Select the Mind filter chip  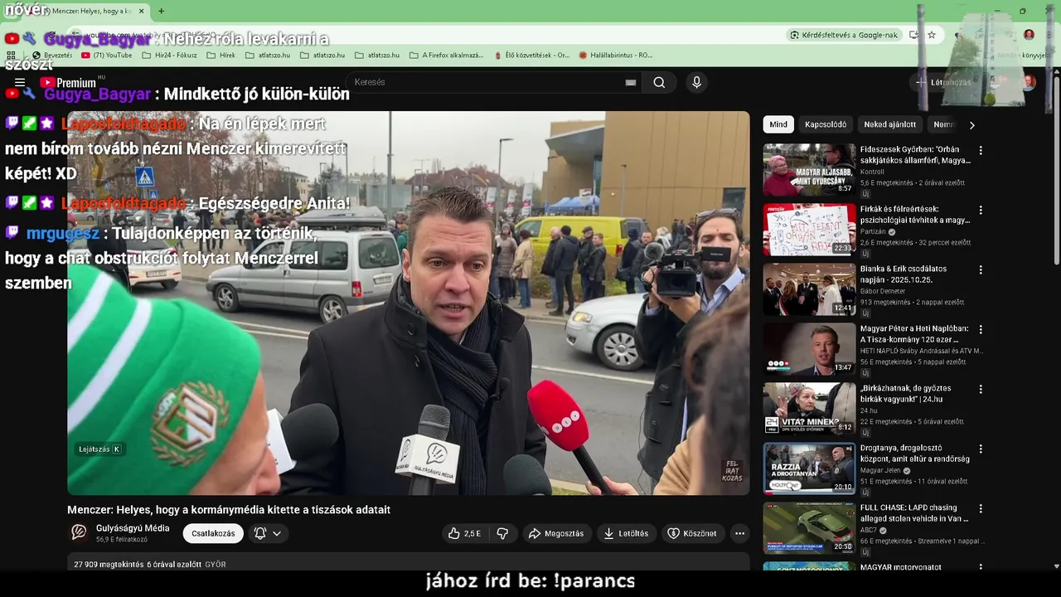tap(778, 124)
